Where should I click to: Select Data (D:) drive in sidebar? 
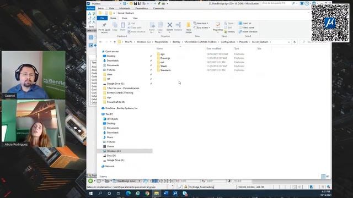pos(111,156)
